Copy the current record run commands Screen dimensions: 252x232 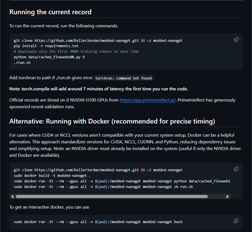[x=236, y=40]
